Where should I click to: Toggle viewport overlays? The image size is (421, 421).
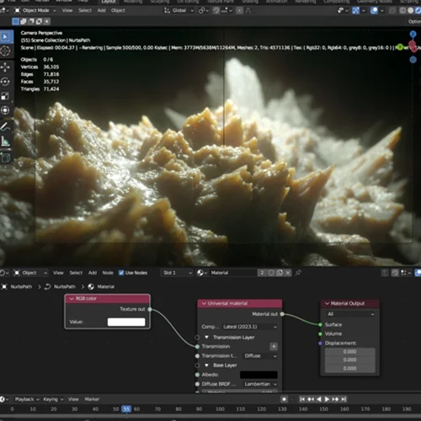(x=374, y=11)
